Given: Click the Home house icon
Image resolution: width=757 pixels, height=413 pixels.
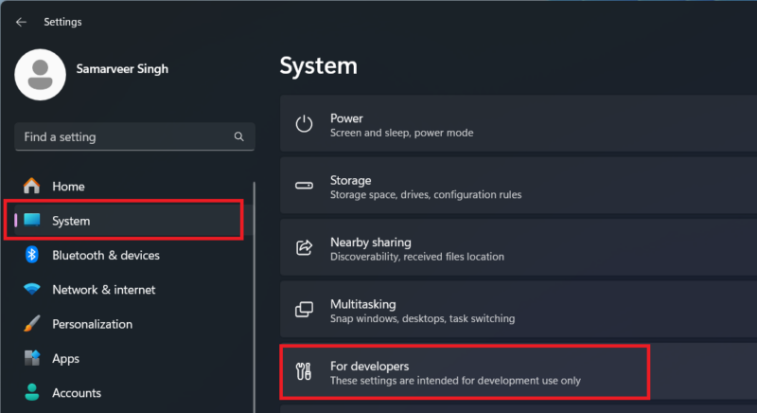Looking at the screenshot, I should click(x=32, y=186).
